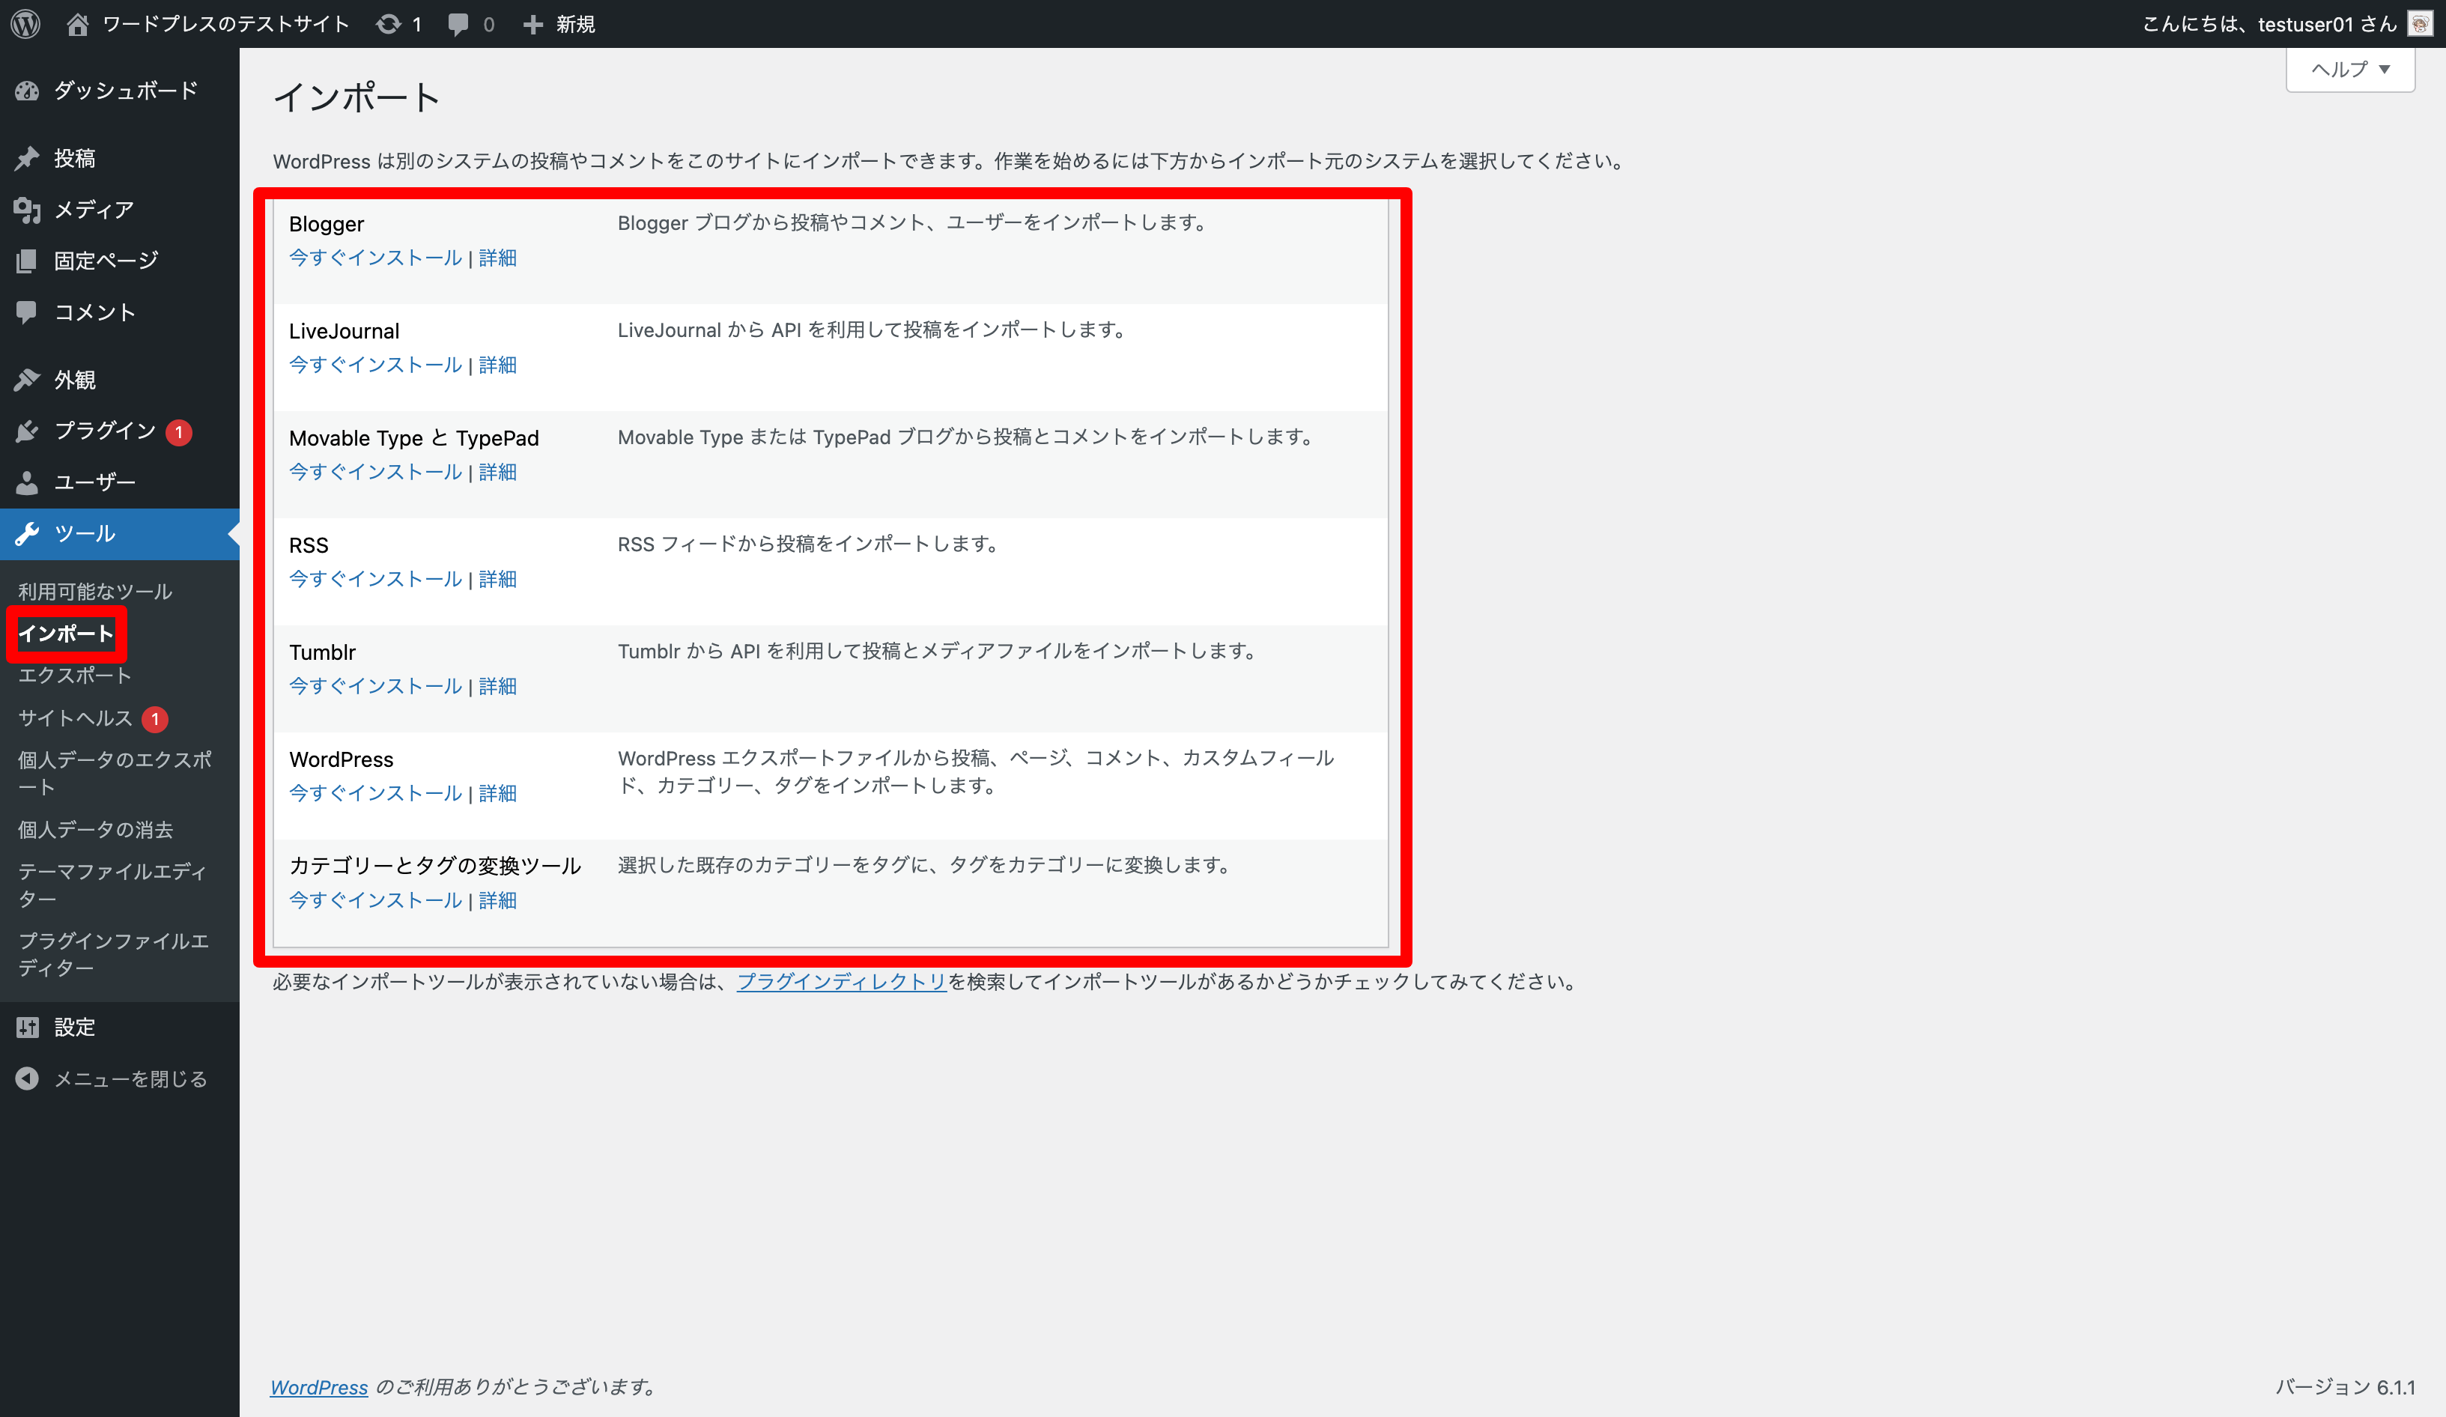Click the 設定 sliders icon
Image resolution: width=2446 pixels, height=1417 pixels.
27,1027
